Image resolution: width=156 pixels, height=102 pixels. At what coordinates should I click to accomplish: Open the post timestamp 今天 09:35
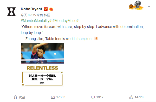click(x=28, y=15)
